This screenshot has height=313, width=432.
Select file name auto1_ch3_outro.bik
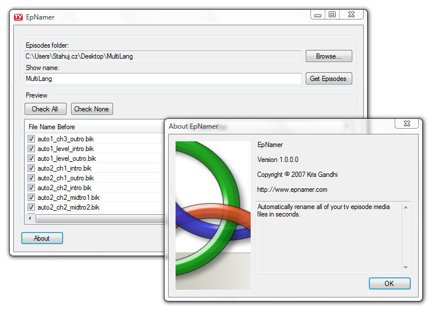pyautogui.click(x=65, y=139)
